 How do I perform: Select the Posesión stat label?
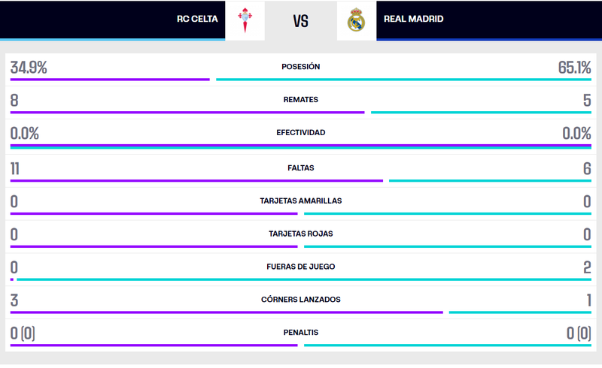click(301, 67)
